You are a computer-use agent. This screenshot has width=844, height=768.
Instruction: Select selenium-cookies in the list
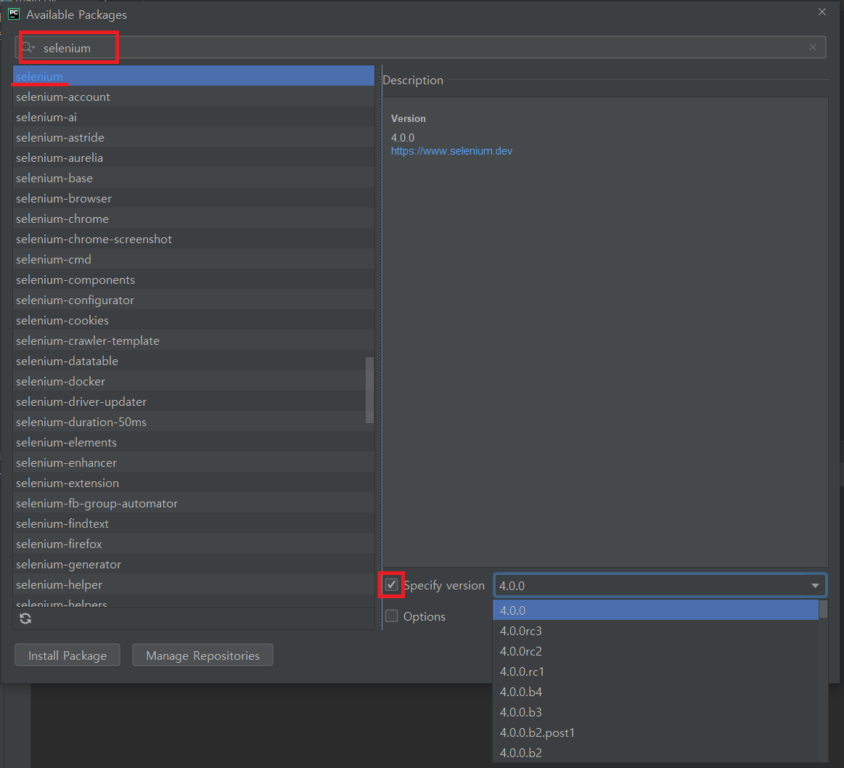point(193,320)
